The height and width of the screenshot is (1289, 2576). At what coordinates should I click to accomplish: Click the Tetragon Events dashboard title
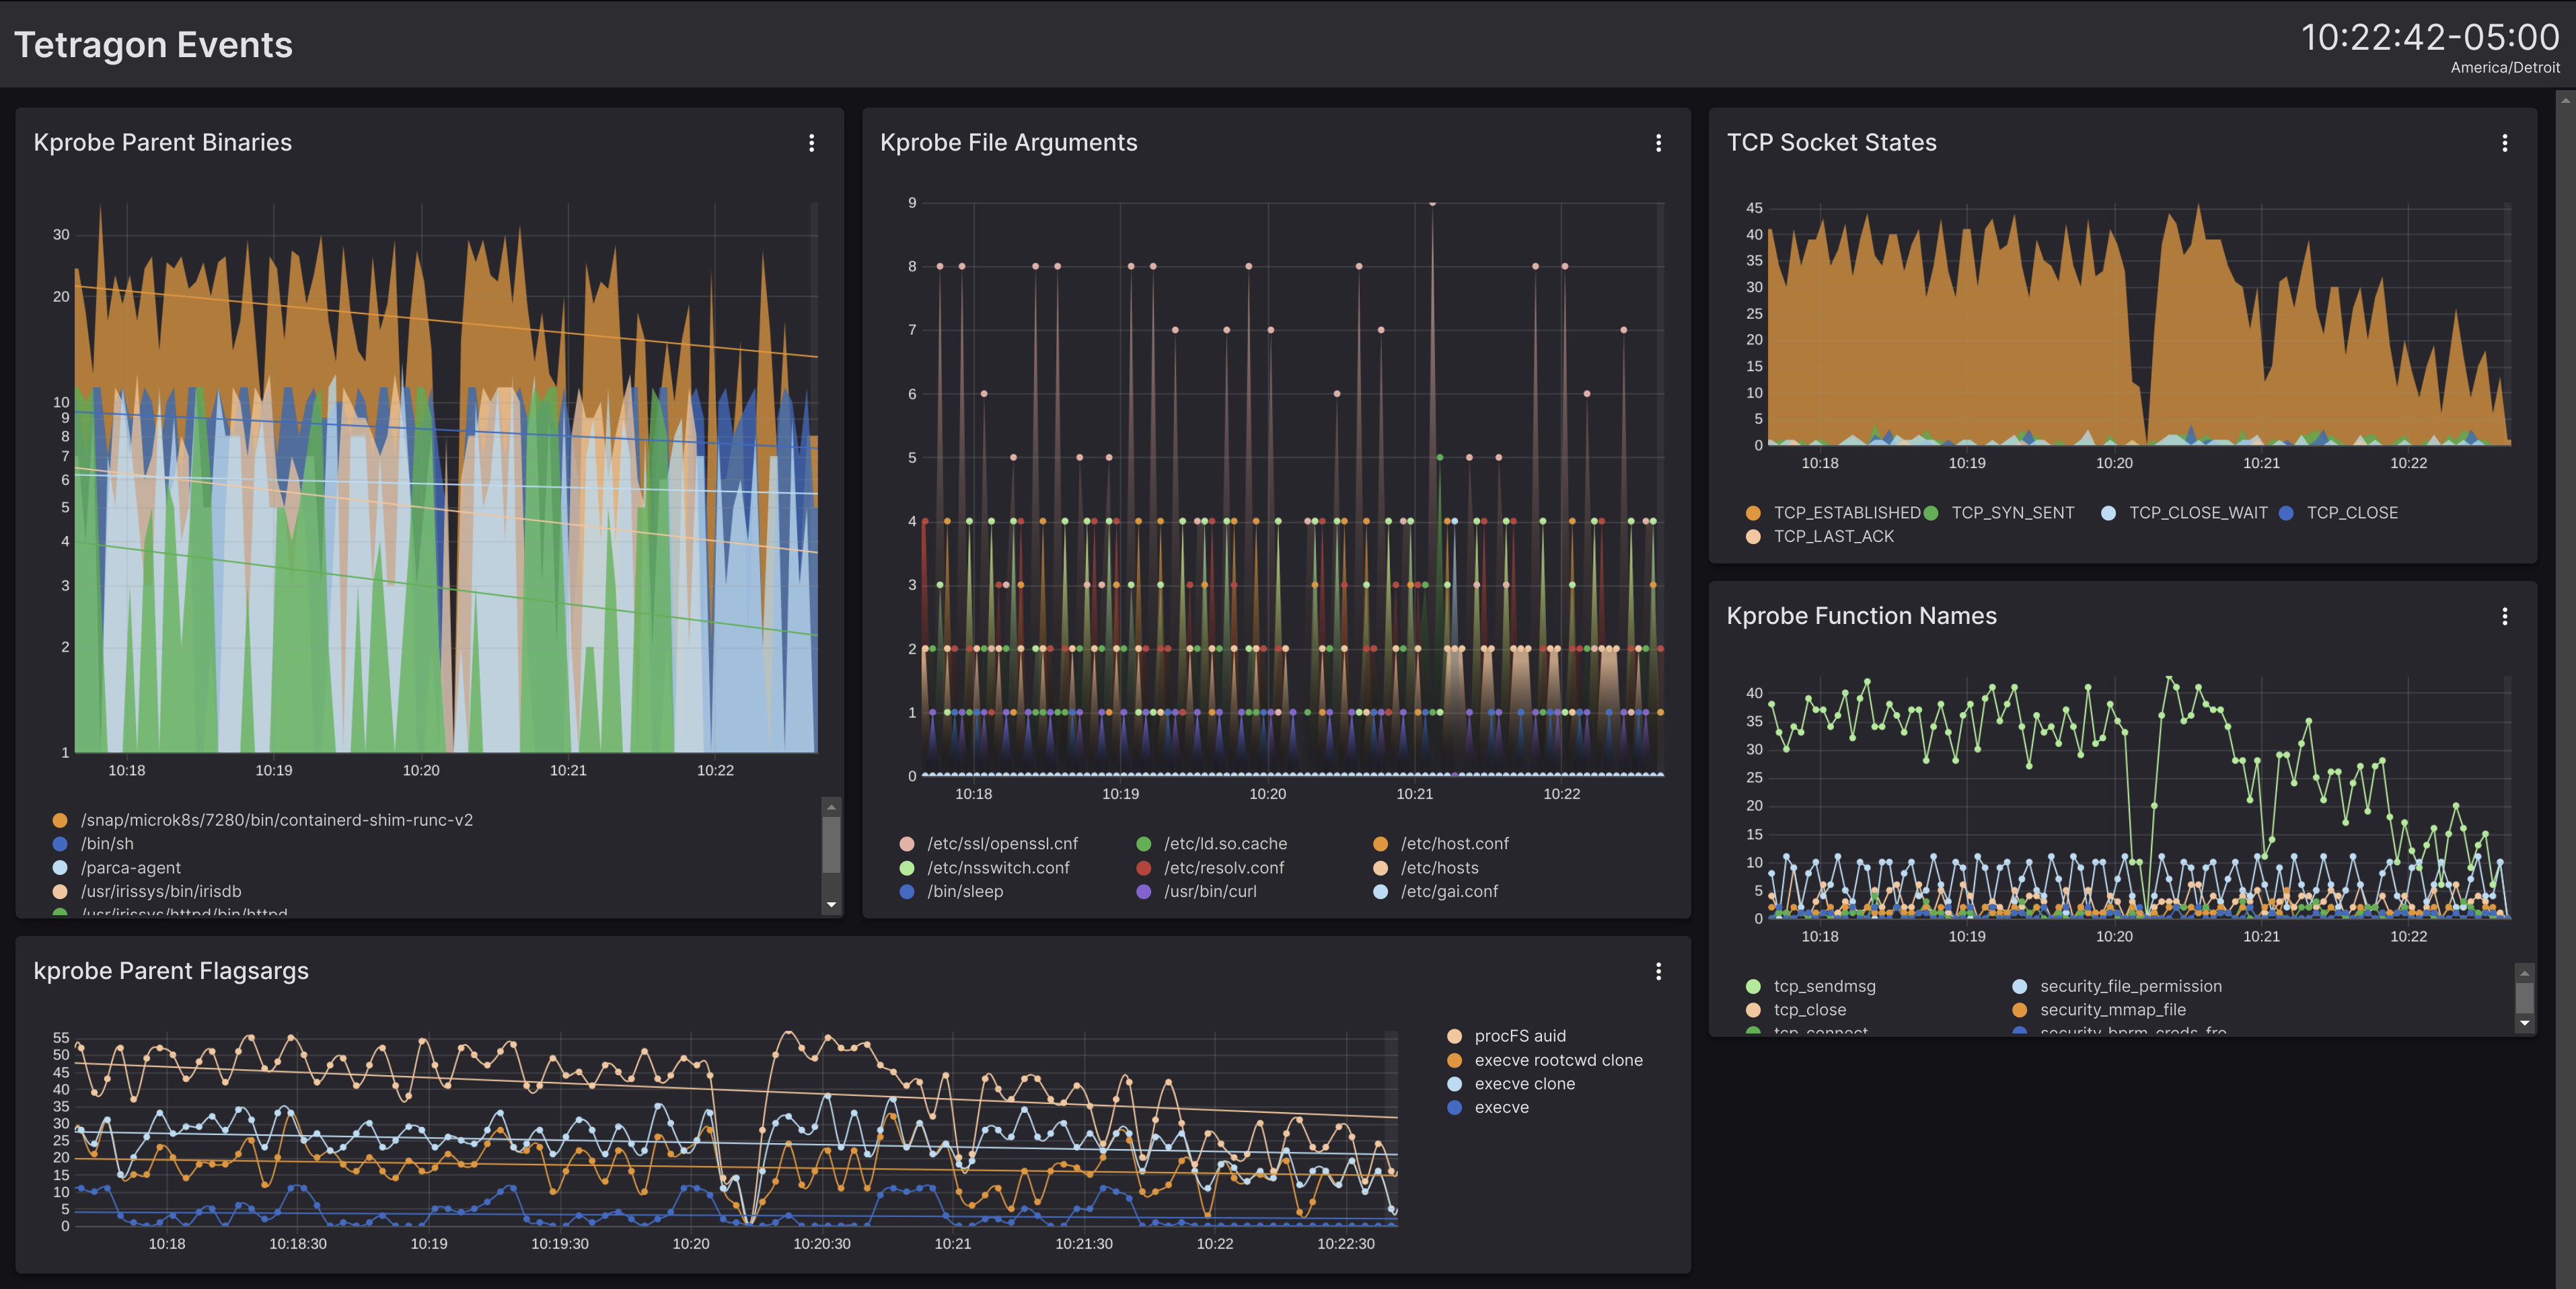153,45
